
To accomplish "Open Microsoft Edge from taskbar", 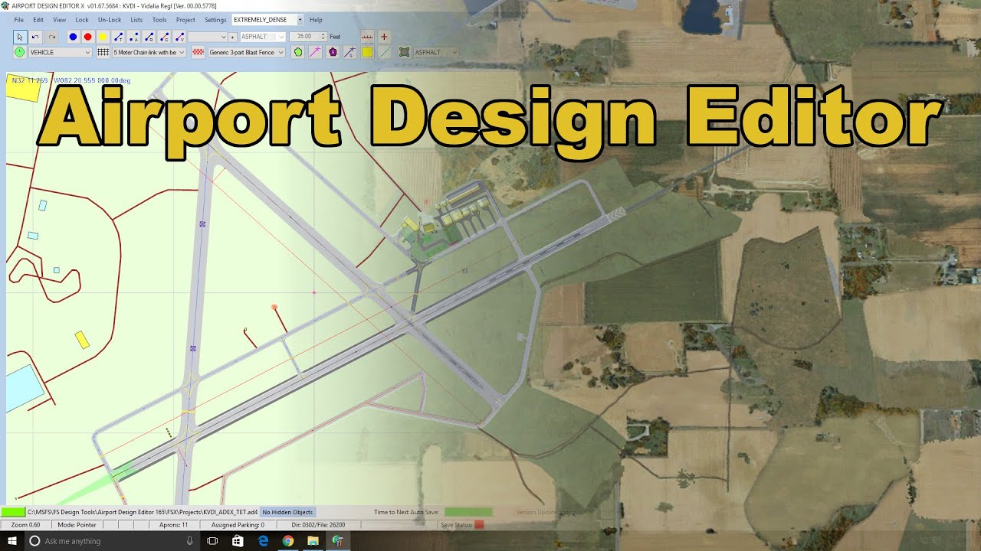I will pos(263,541).
